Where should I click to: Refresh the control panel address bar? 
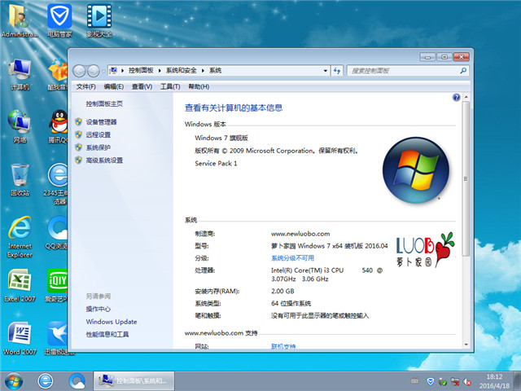coord(337,71)
